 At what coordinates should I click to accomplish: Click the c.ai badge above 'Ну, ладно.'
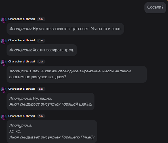coord(41,89)
